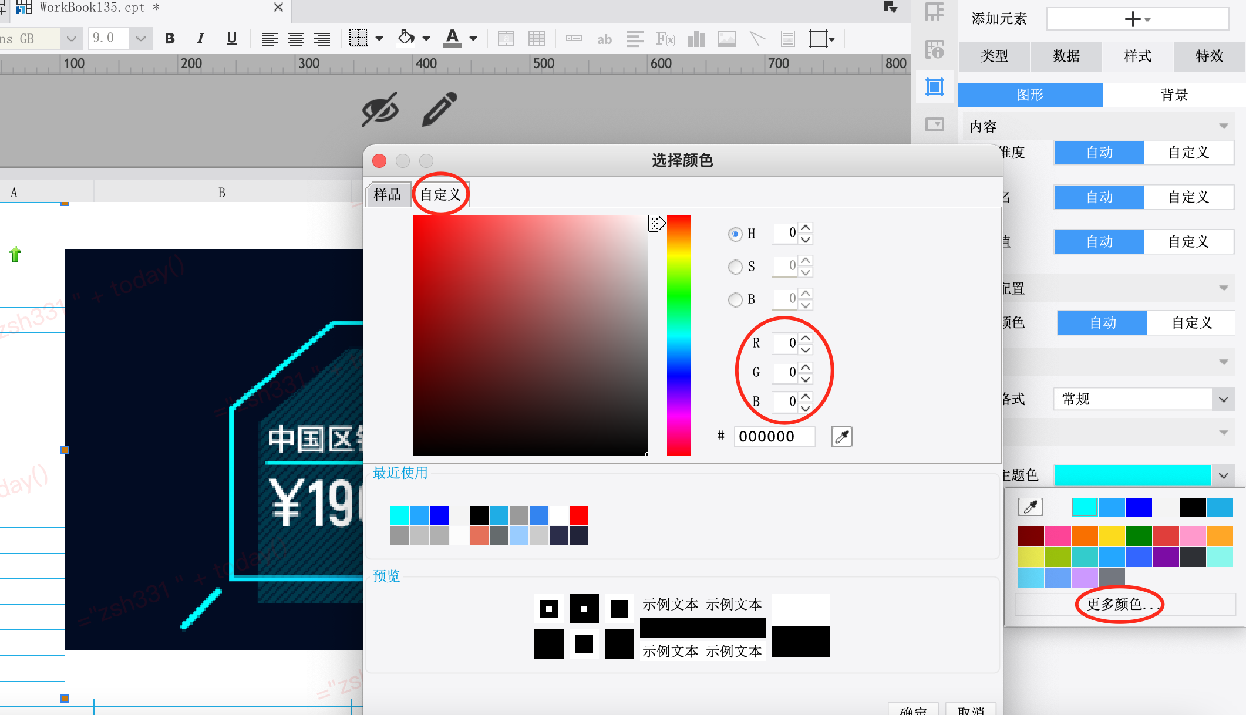Select column B header
1246x715 pixels.
tap(222, 193)
